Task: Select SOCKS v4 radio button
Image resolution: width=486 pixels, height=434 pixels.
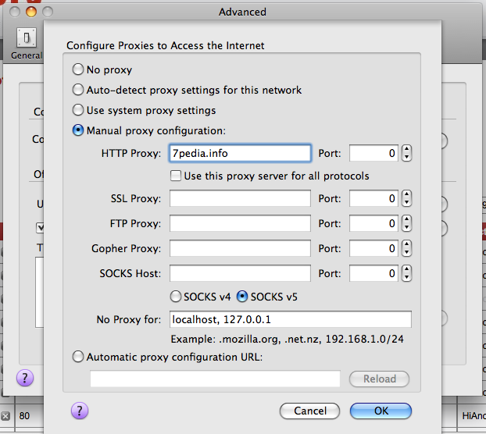Action: tap(177, 297)
